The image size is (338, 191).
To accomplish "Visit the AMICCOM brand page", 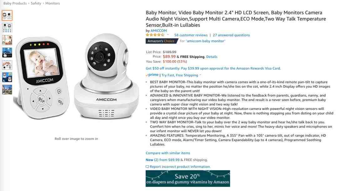I will 158,31.
